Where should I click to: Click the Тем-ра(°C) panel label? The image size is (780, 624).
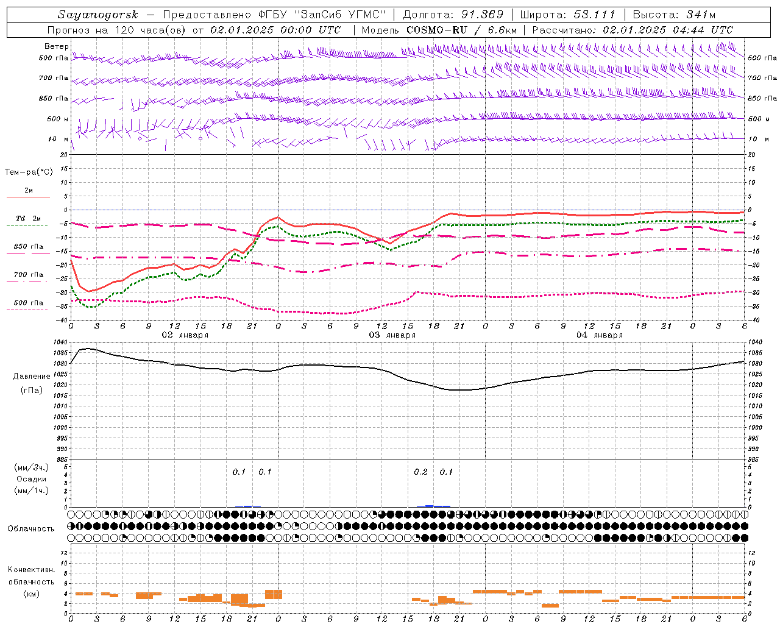click(29, 172)
